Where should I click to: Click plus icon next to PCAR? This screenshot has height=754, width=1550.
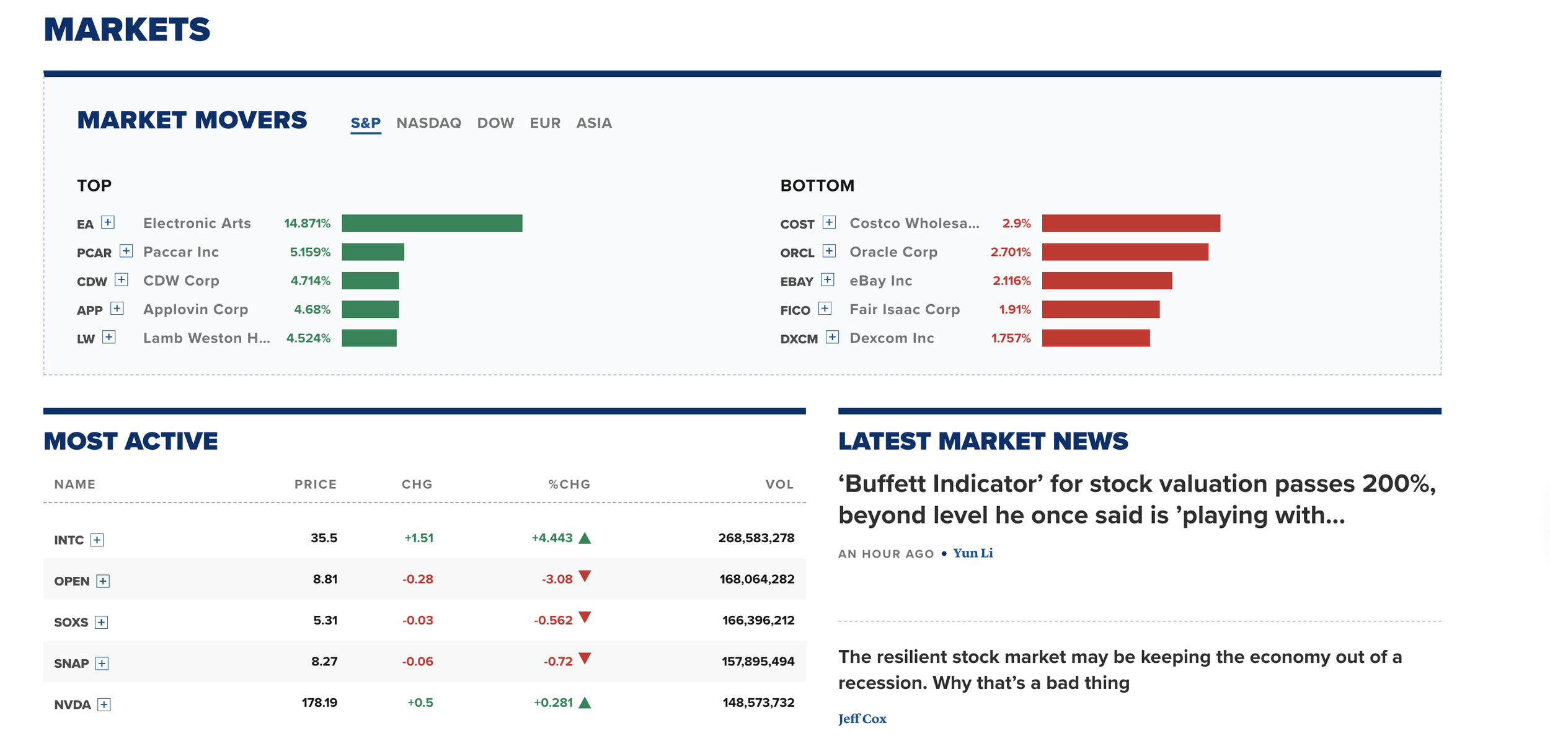(x=126, y=251)
